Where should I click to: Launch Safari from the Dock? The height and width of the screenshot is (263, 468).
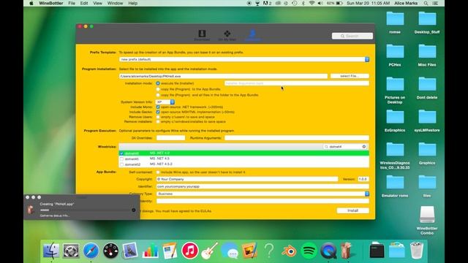click(91, 251)
